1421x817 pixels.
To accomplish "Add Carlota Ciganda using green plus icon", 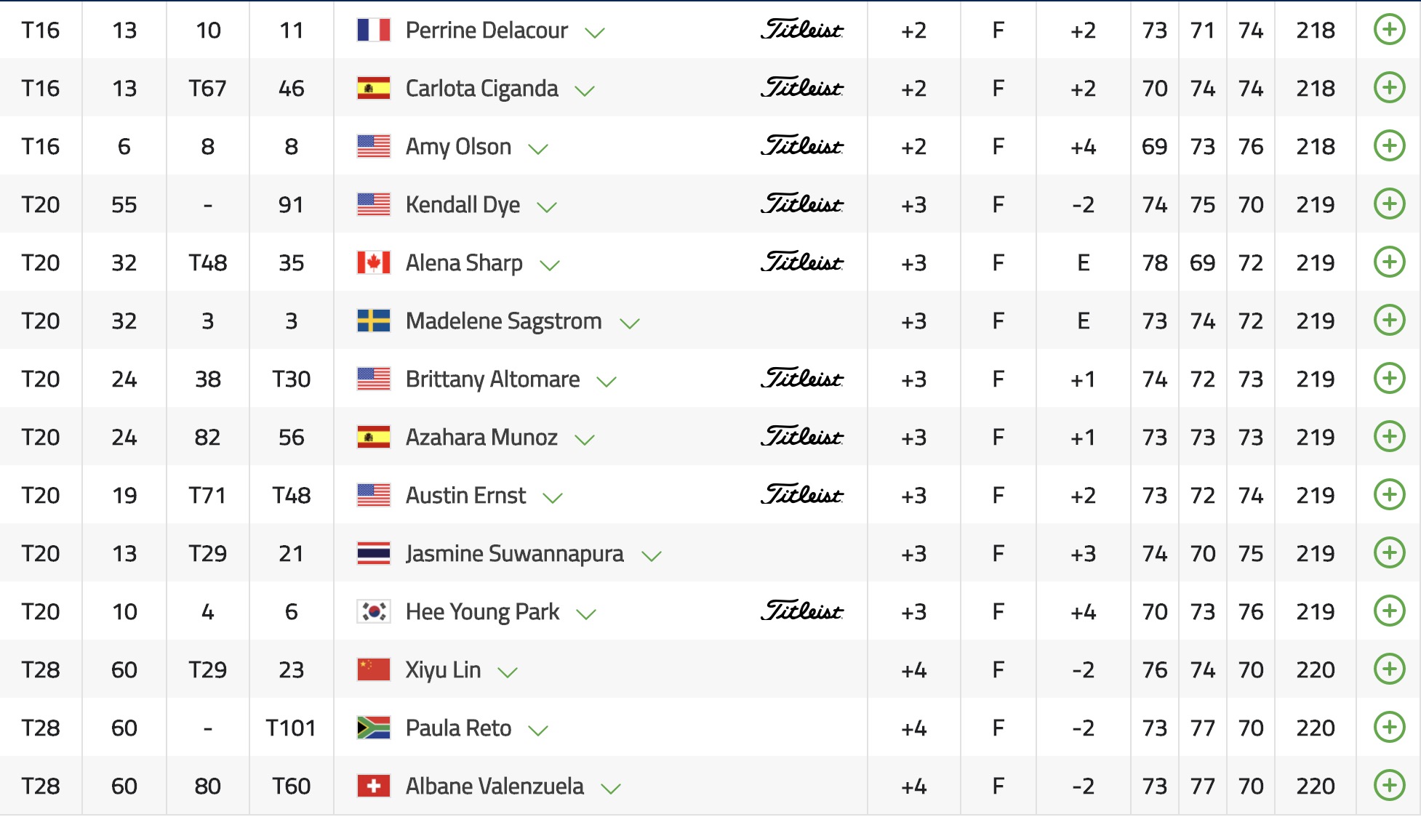I will 1389,88.
